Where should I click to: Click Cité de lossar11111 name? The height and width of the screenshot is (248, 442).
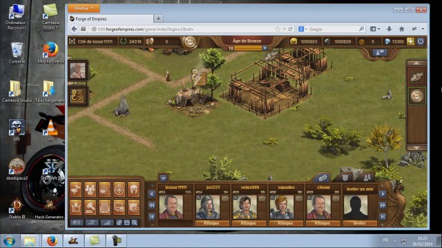tap(95, 41)
